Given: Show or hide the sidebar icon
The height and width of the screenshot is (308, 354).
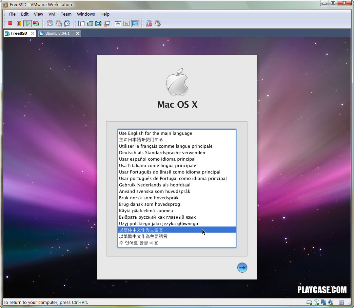Looking at the screenshot, I should pos(81,23).
